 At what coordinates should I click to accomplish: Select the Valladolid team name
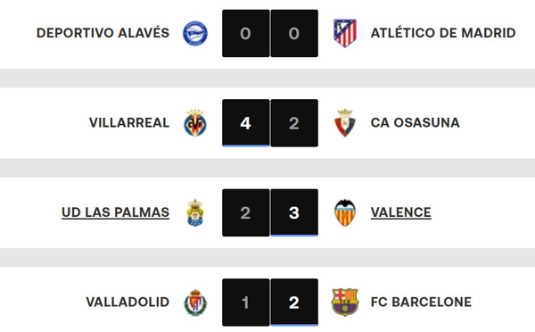point(128,302)
